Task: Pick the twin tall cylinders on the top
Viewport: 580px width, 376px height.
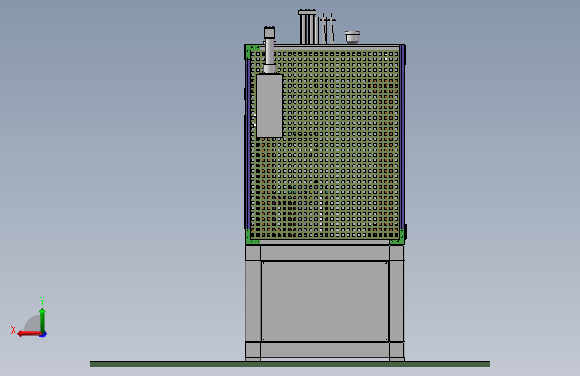Action: 308,27
